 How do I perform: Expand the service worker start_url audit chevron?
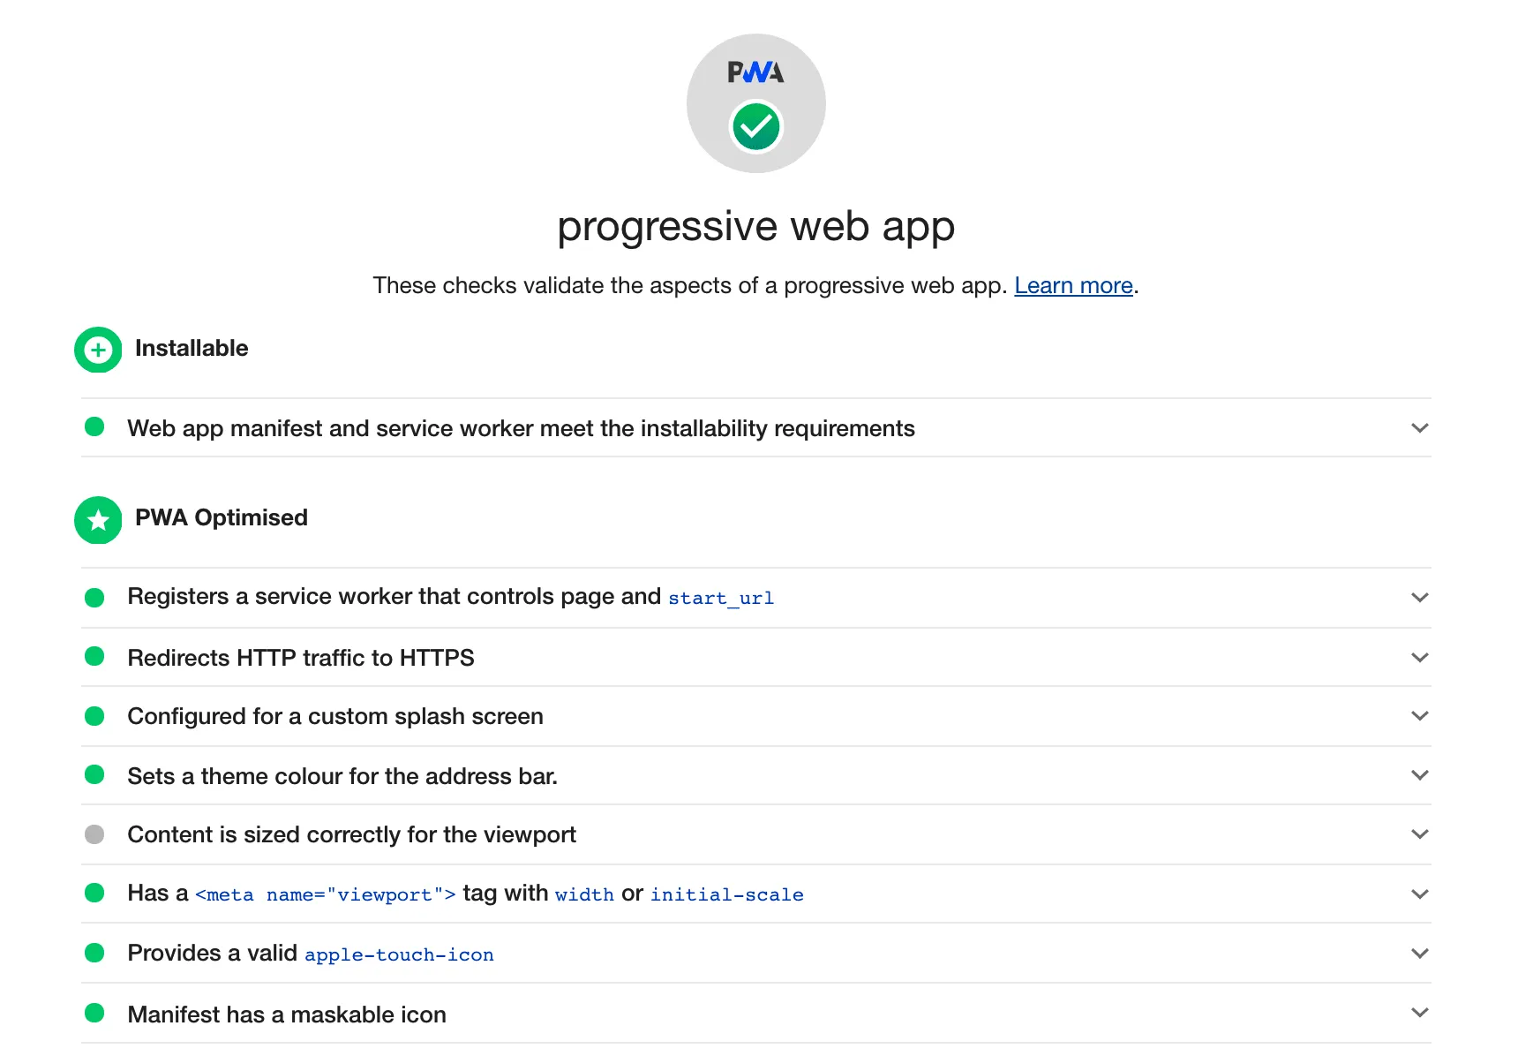[x=1419, y=598]
